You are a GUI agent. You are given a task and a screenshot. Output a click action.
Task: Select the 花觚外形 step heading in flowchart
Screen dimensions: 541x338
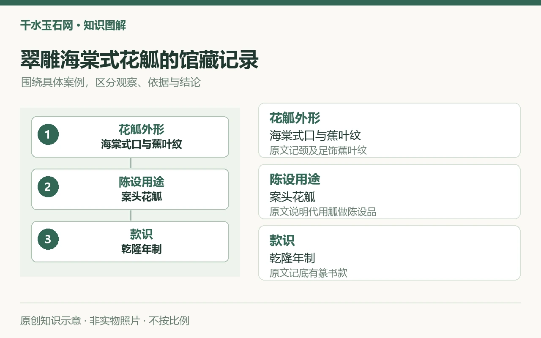point(141,129)
